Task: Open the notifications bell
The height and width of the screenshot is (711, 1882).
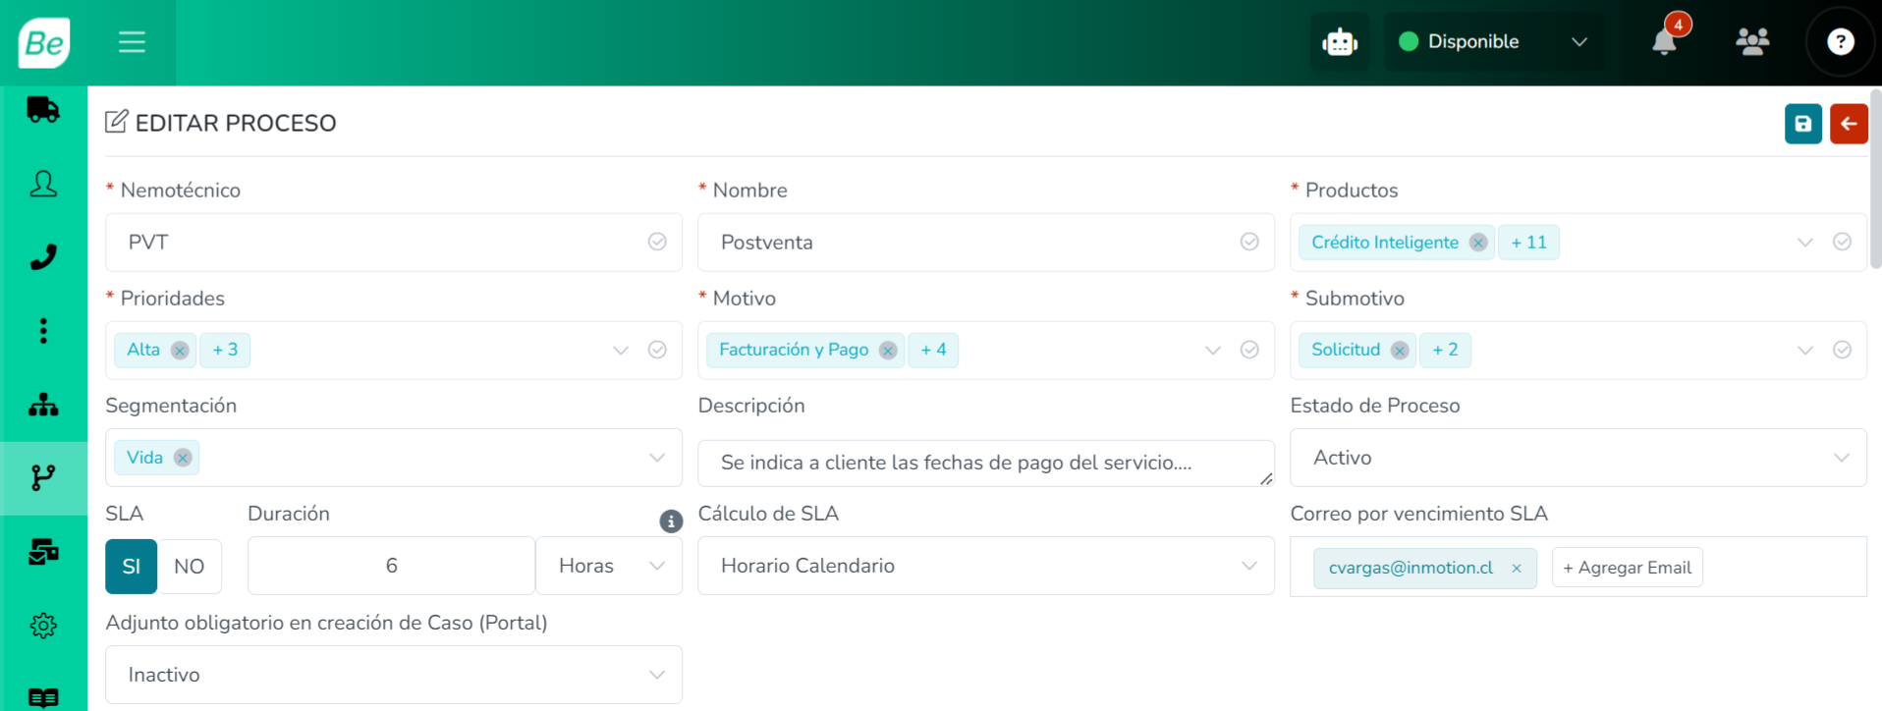Action: [1664, 42]
